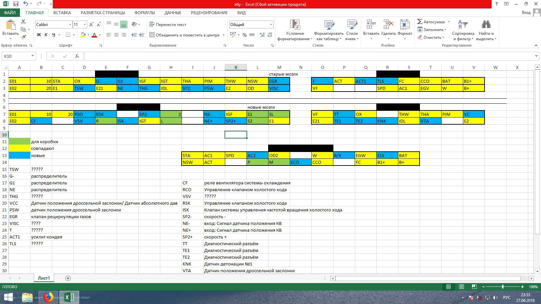The image size is (541, 304).
Task: Increase font size with the large A icon
Action: (x=91, y=25)
